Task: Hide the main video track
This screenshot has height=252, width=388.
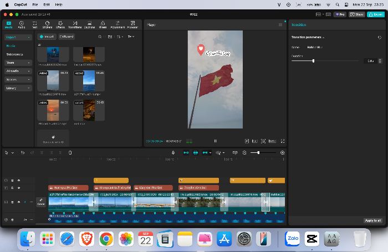Action: click(x=18, y=202)
